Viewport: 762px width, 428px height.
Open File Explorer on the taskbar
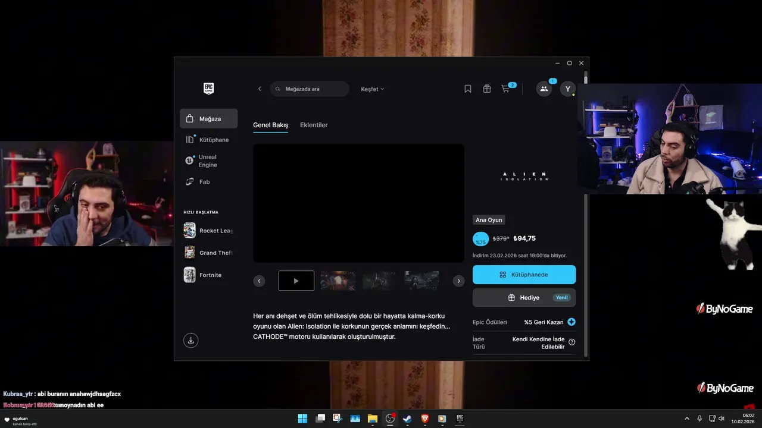373,418
